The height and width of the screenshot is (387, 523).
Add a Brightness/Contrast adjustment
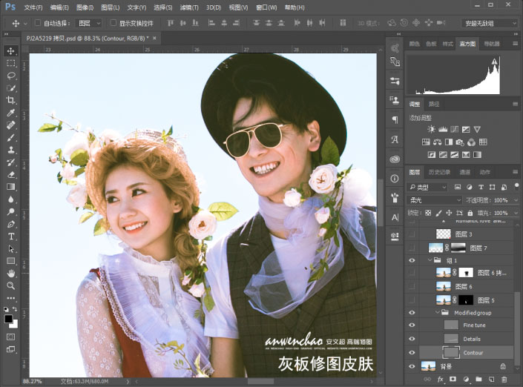[431, 129]
